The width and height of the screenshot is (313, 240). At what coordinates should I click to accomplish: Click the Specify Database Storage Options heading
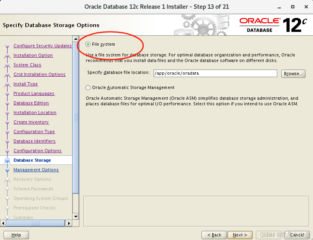click(51, 25)
